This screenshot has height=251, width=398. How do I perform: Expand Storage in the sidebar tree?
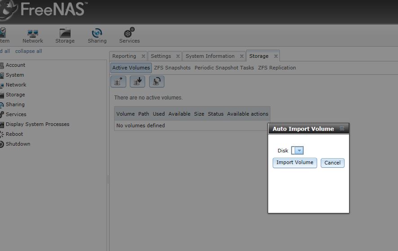(x=15, y=95)
